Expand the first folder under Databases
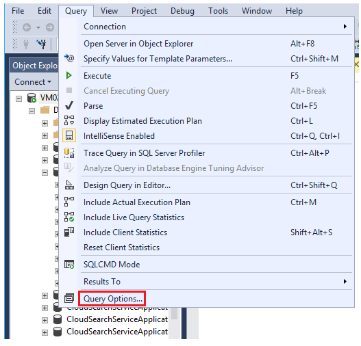 click(x=45, y=123)
